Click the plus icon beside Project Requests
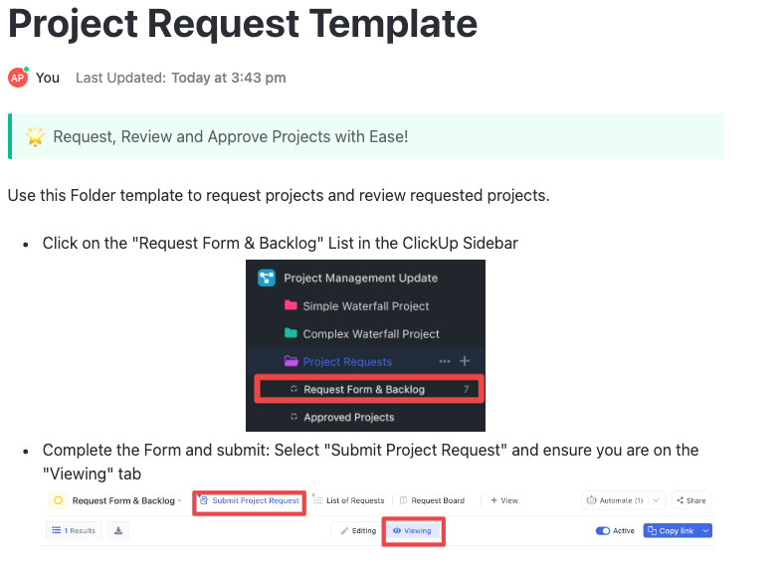 (465, 361)
